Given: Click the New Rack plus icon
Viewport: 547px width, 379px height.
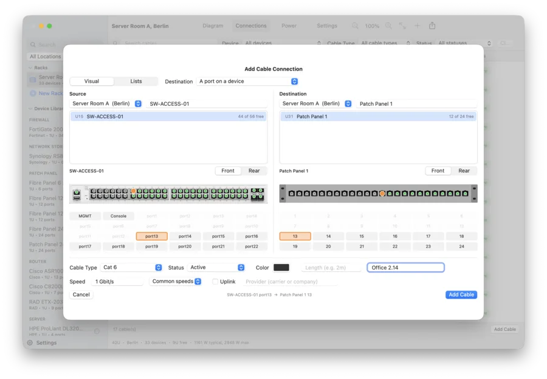Looking at the screenshot, I should tap(33, 93).
